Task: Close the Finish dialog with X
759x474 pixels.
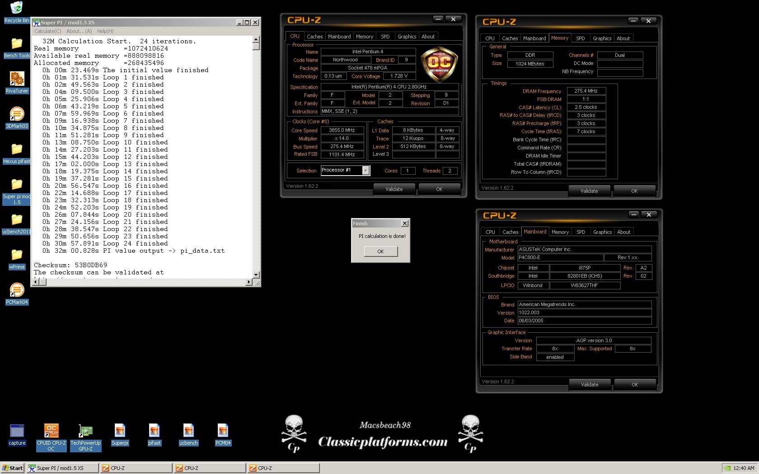Action: (x=405, y=223)
